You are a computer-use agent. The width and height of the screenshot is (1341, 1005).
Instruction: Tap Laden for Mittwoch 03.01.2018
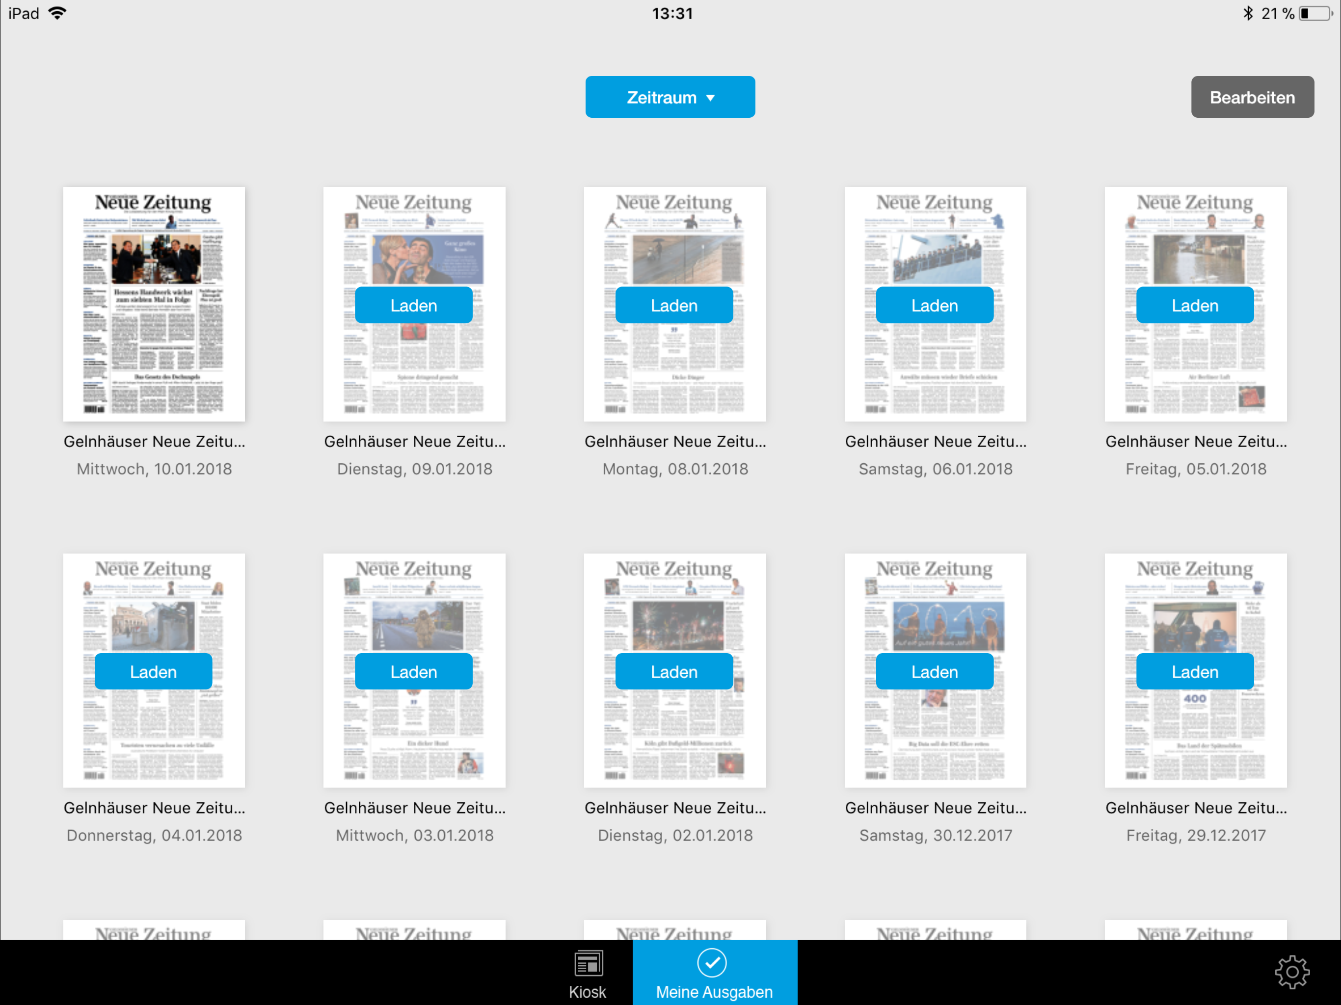413,672
